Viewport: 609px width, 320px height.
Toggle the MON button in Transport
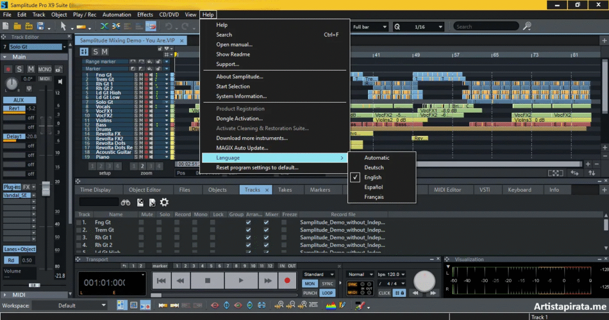point(309,284)
